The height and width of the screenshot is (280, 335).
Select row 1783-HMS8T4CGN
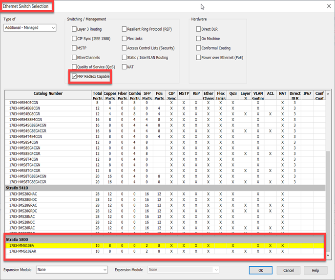point(165,159)
